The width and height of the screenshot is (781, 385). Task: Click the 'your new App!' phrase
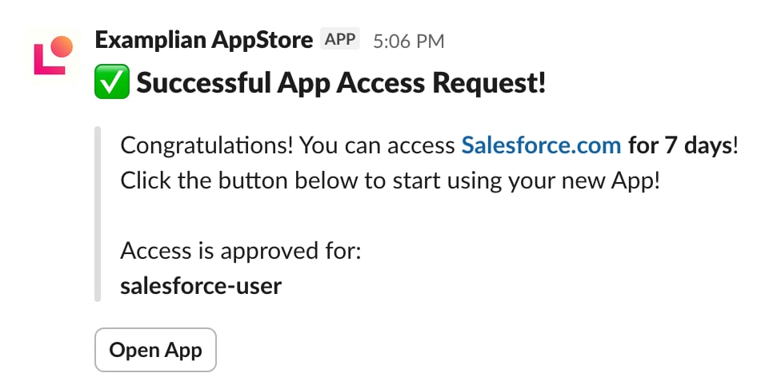[x=584, y=181]
